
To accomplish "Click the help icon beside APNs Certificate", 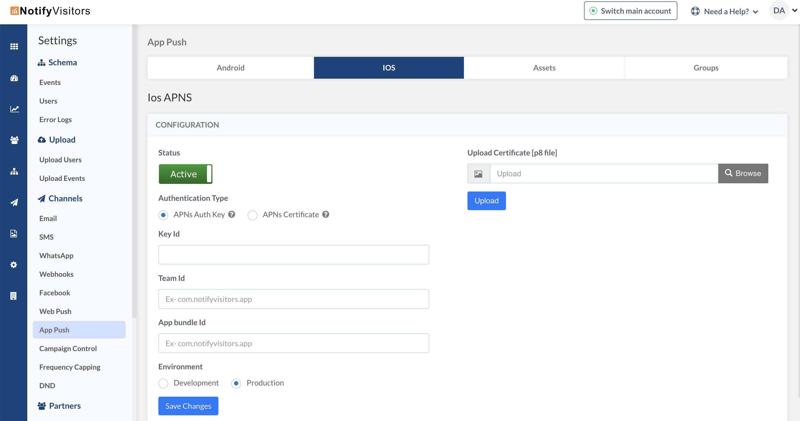I will click(325, 214).
